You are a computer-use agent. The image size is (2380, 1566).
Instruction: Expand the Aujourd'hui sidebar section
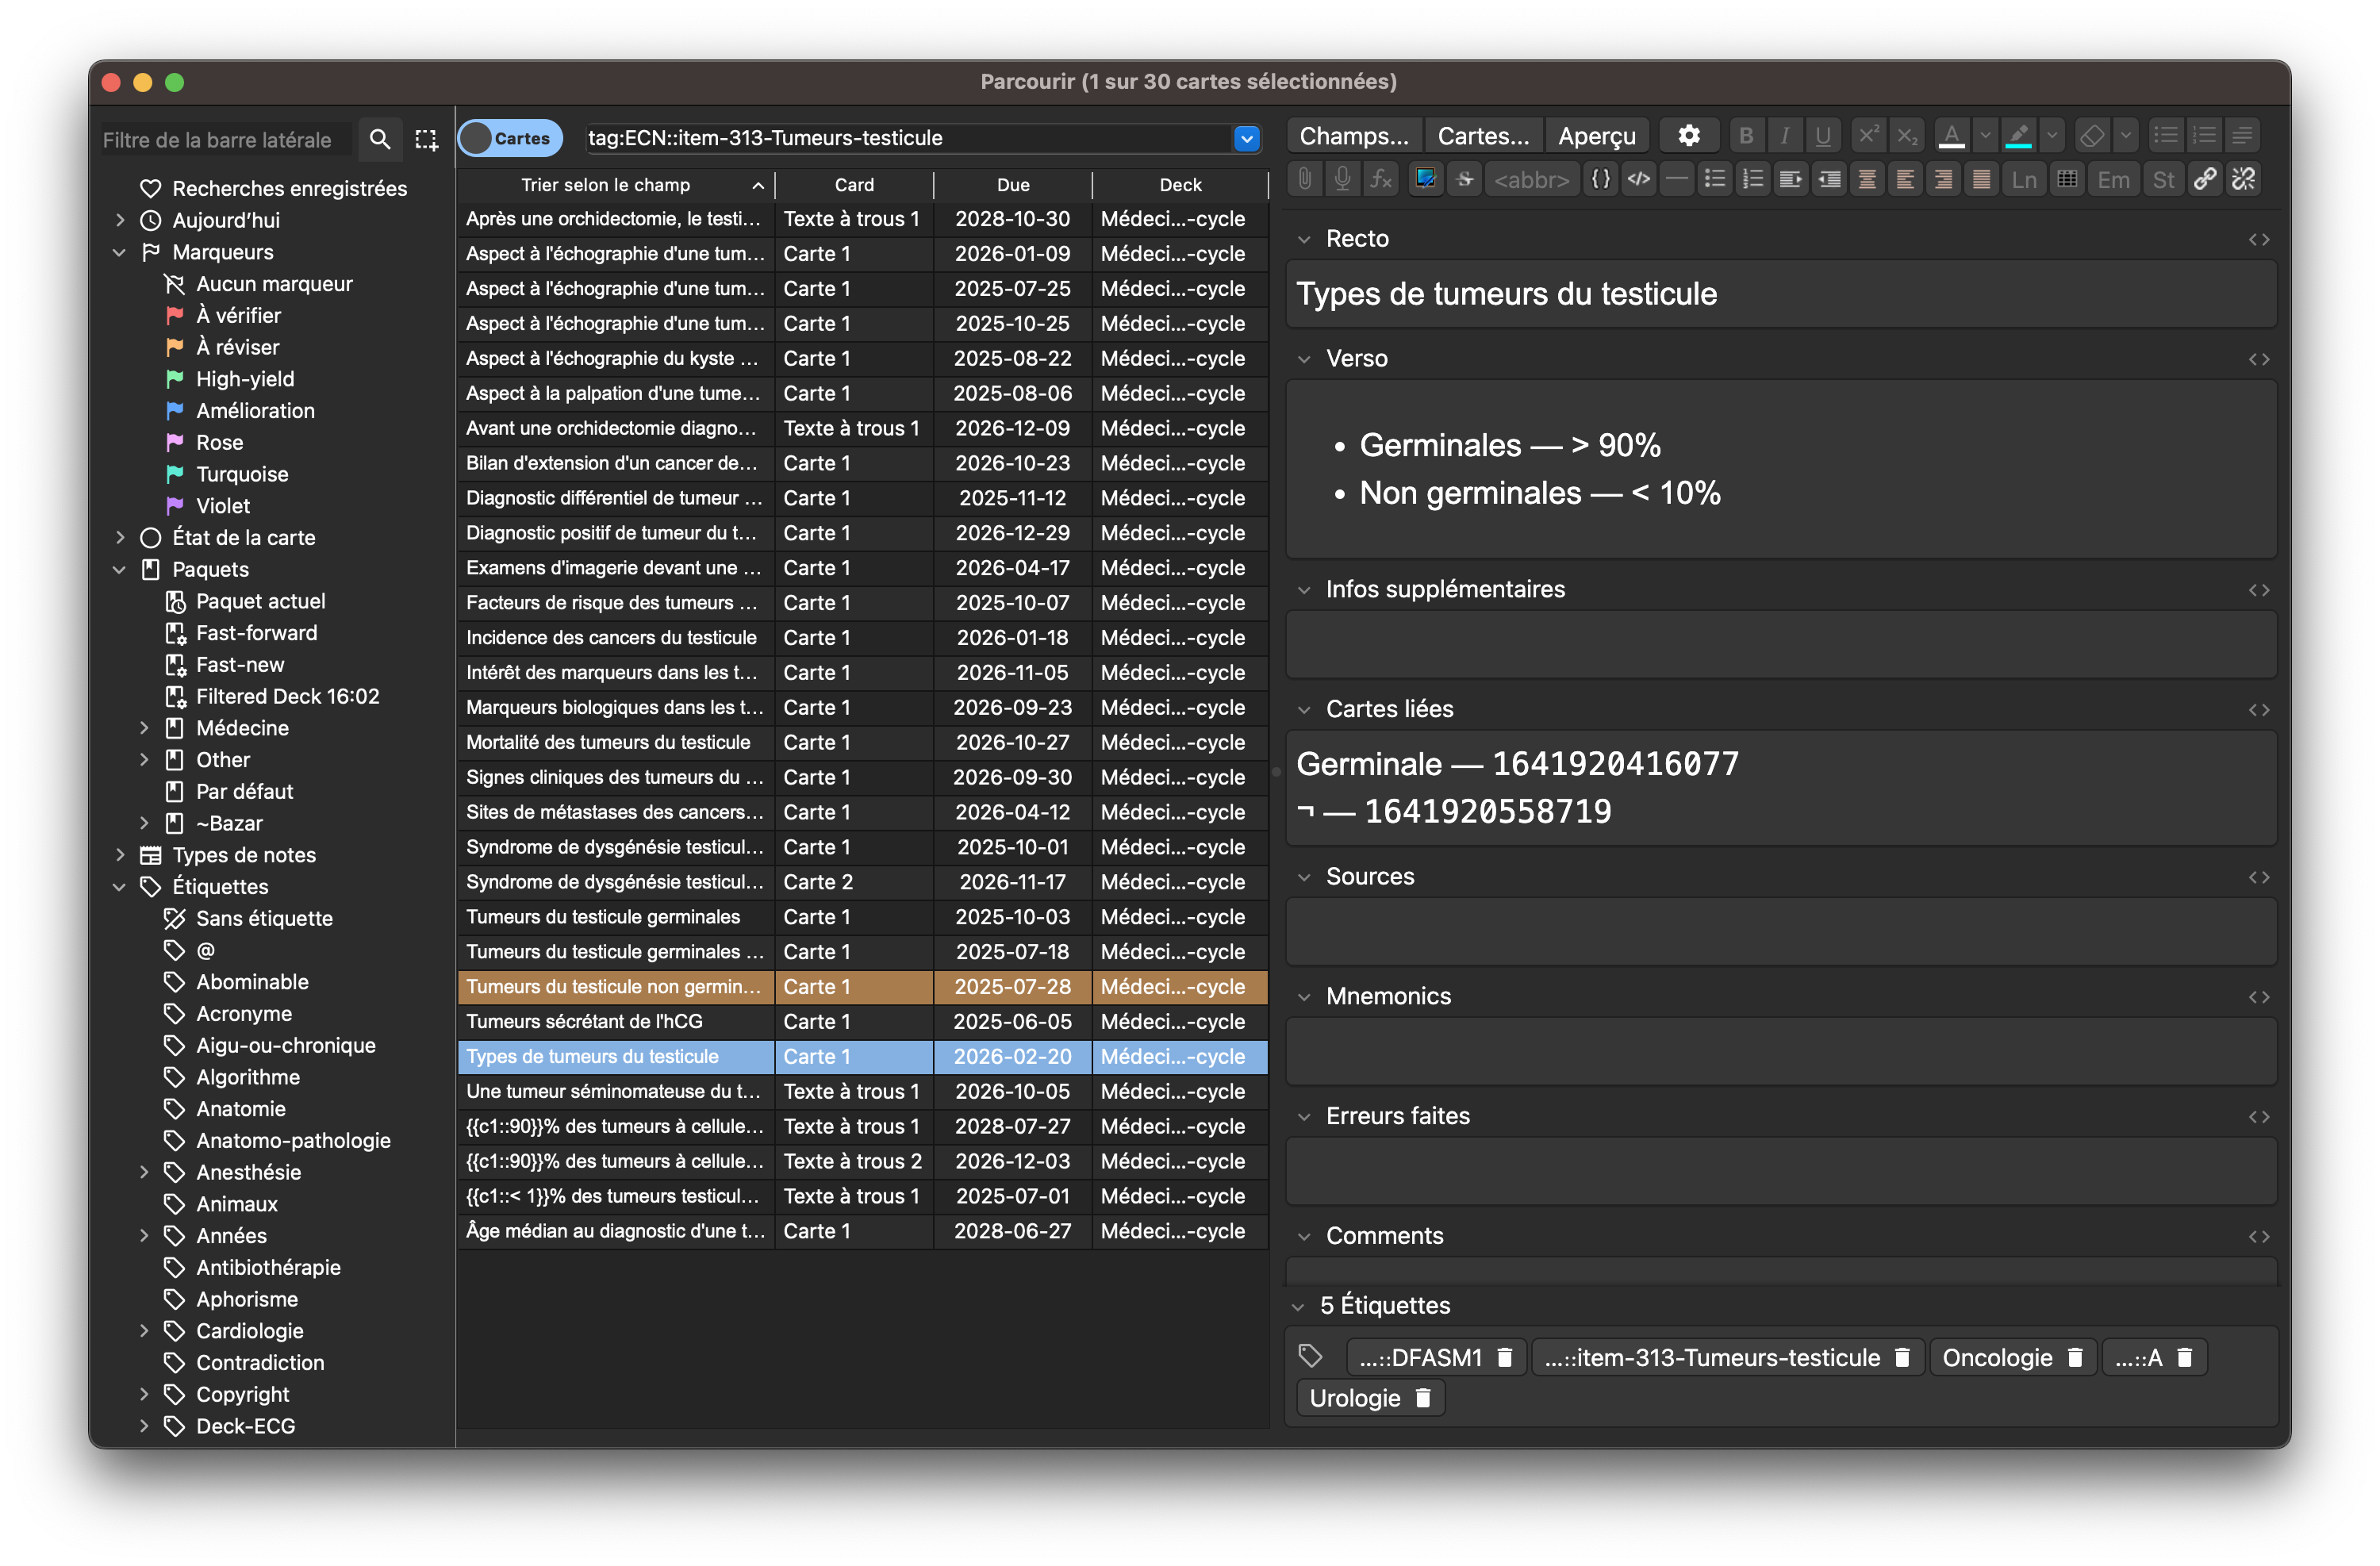point(120,220)
